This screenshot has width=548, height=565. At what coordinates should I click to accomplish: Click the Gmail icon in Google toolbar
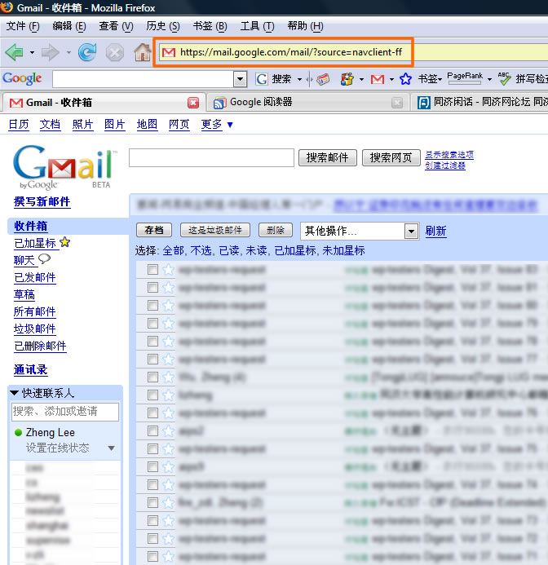point(377,79)
